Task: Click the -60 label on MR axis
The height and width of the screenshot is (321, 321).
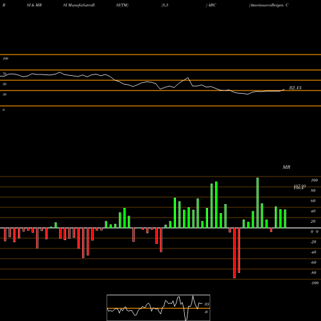Action: (x=313, y=263)
